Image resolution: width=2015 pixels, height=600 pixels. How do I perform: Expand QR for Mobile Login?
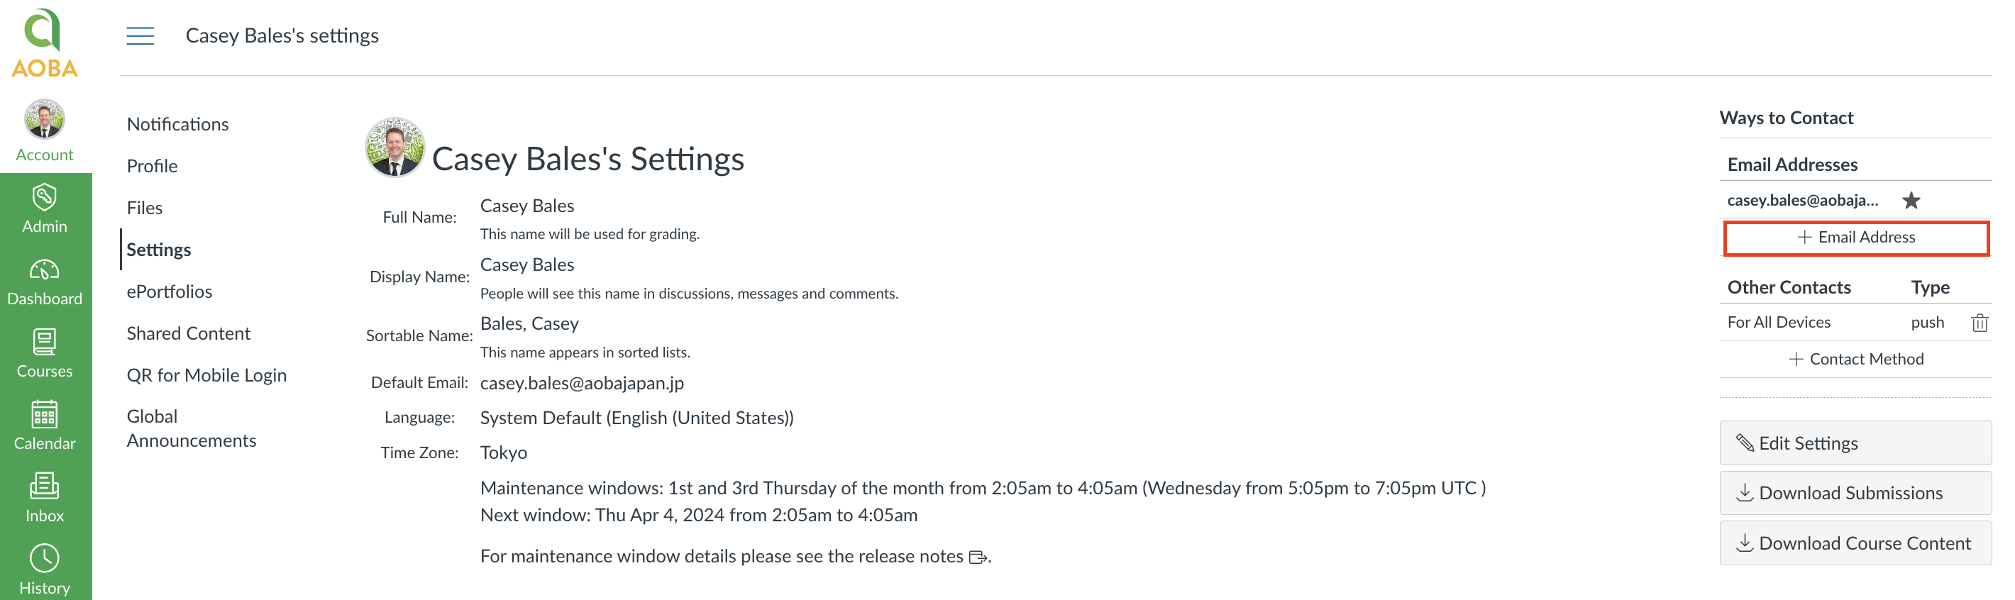point(206,374)
